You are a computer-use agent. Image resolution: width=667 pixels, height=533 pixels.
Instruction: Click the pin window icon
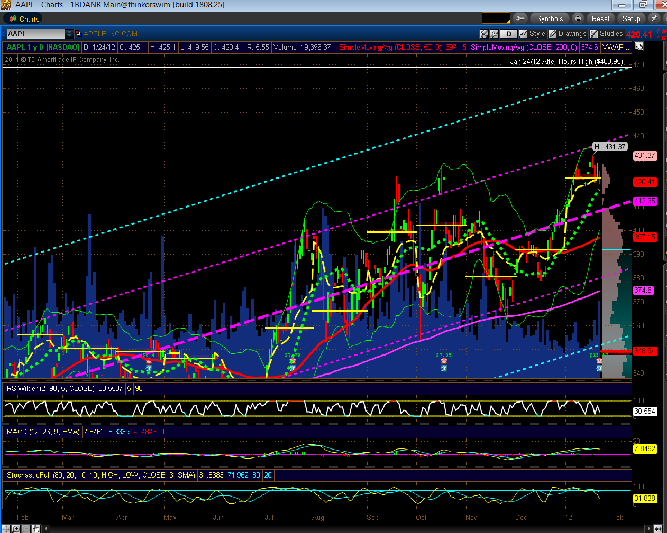pyautogui.click(x=655, y=18)
